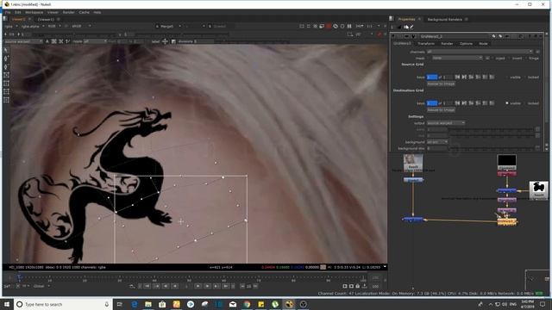
Task: Open the File menu
Action: [x=8, y=12]
